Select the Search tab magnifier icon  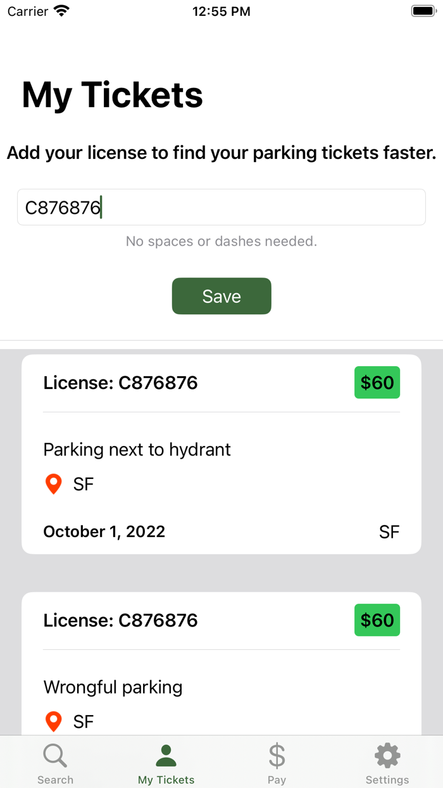pos(55,754)
